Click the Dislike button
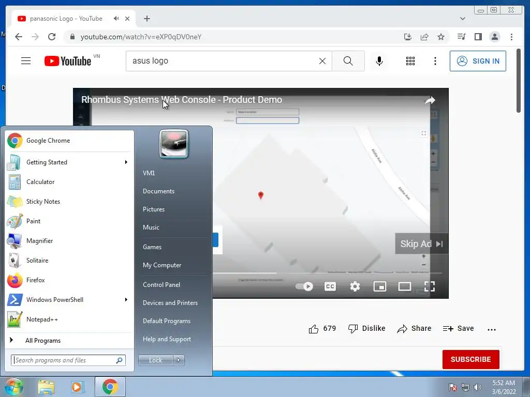Screen dimensions: 530x397 click(367, 328)
